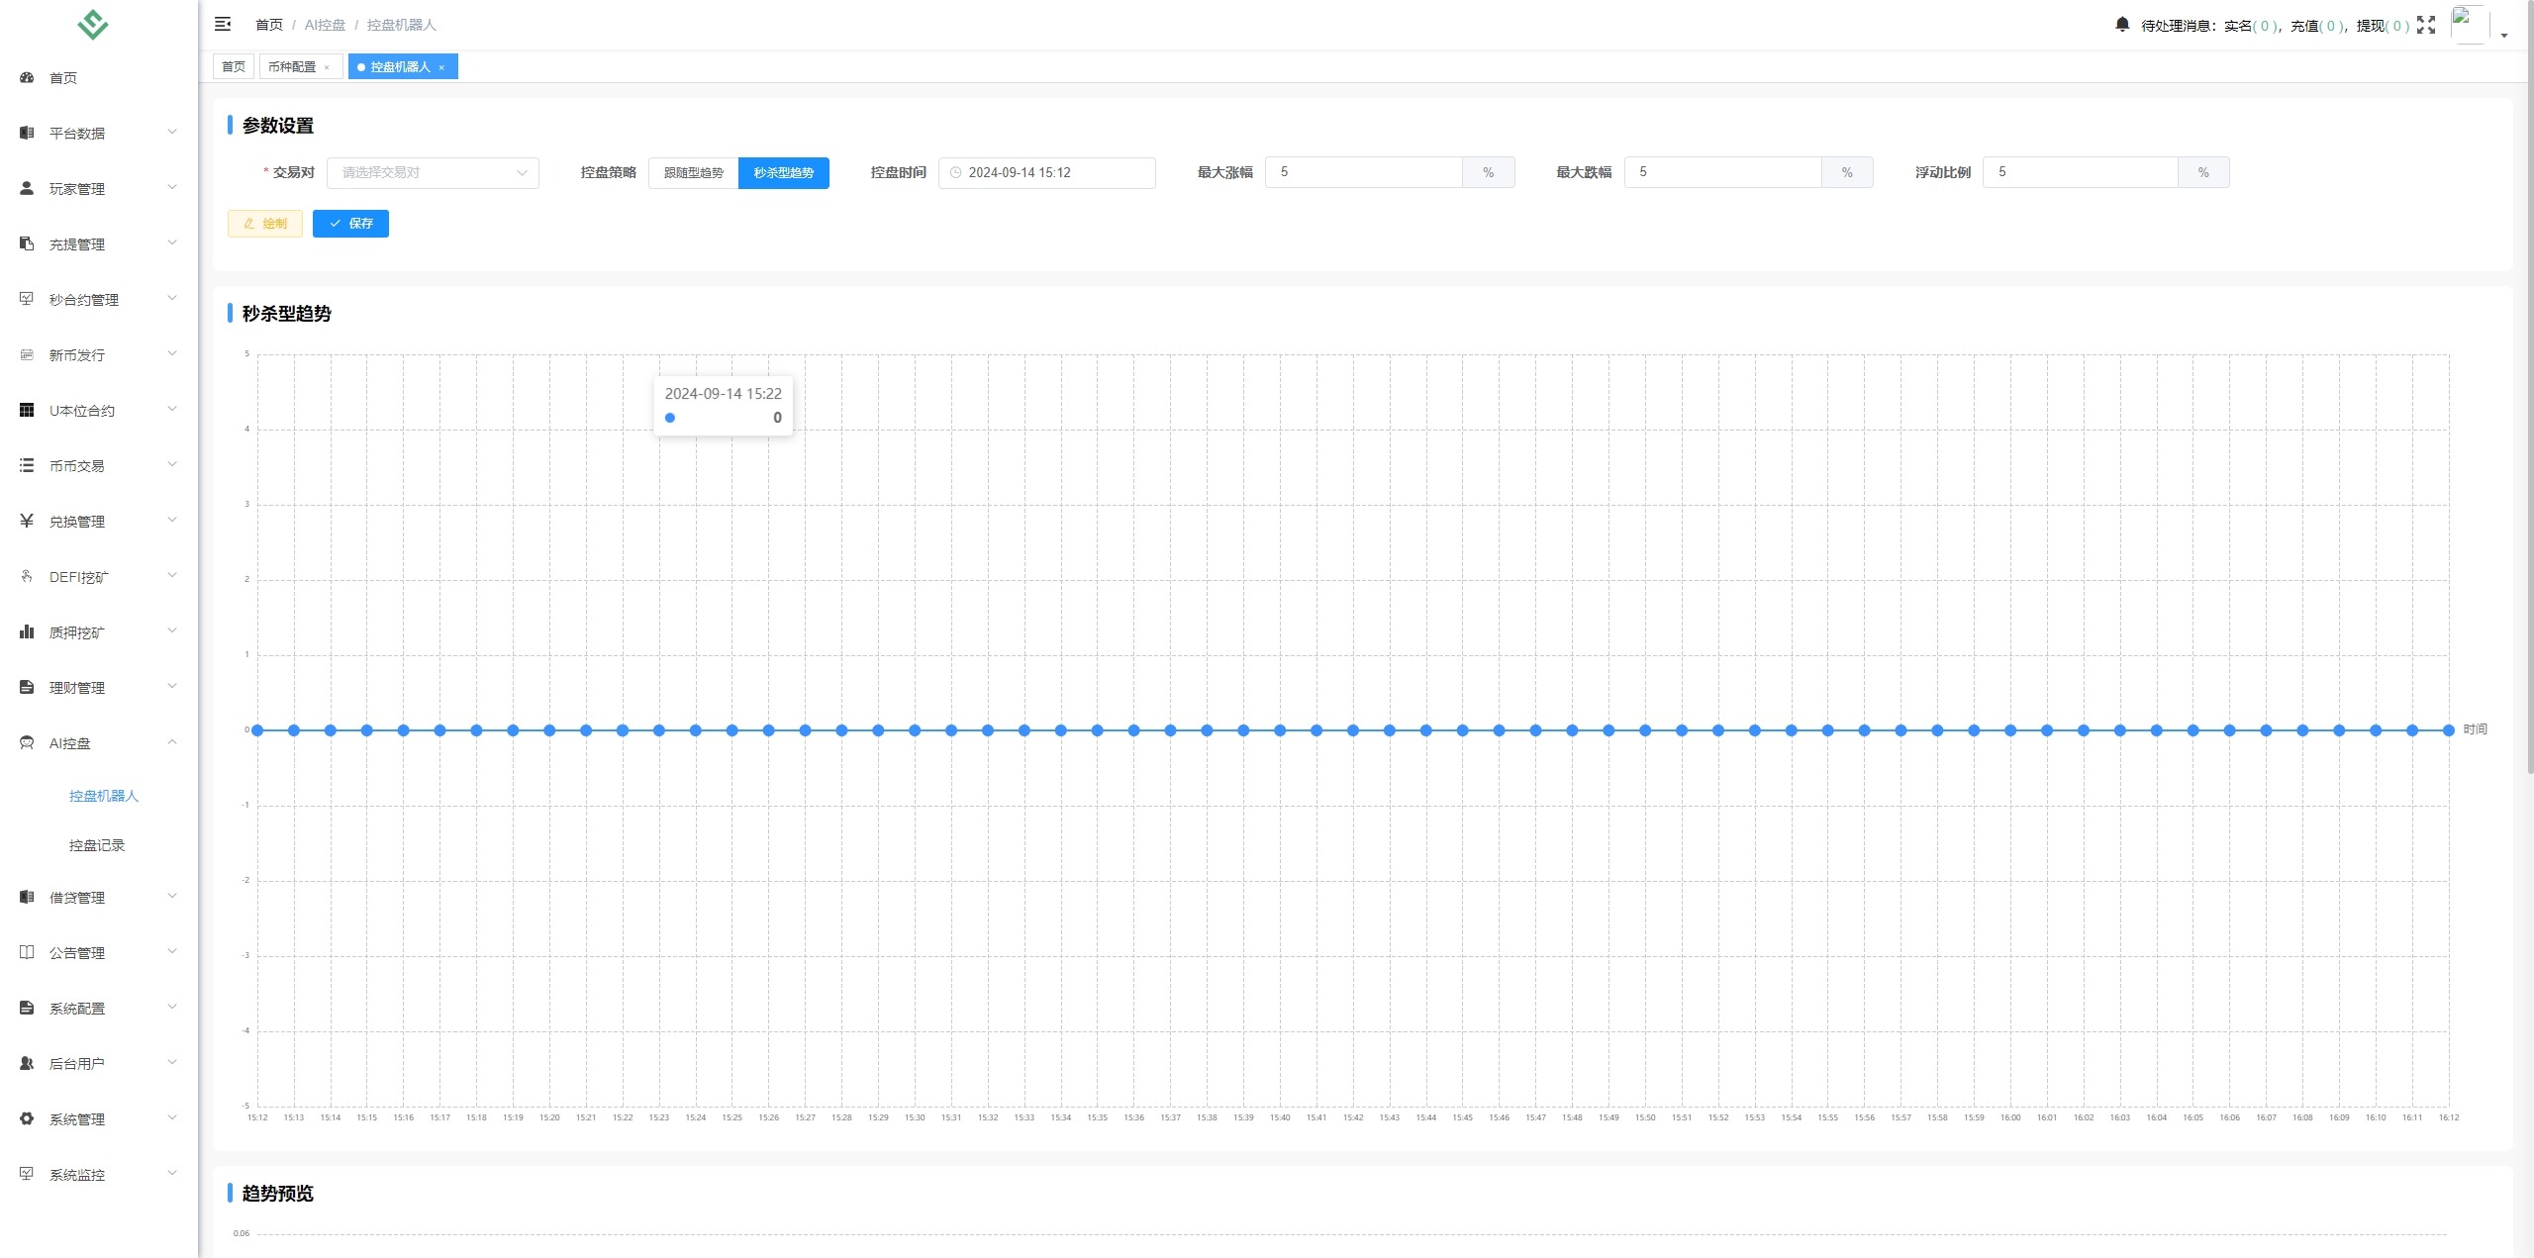Click the 兑换管理 yen icon
The height and width of the screenshot is (1258, 2534).
click(27, 521)
